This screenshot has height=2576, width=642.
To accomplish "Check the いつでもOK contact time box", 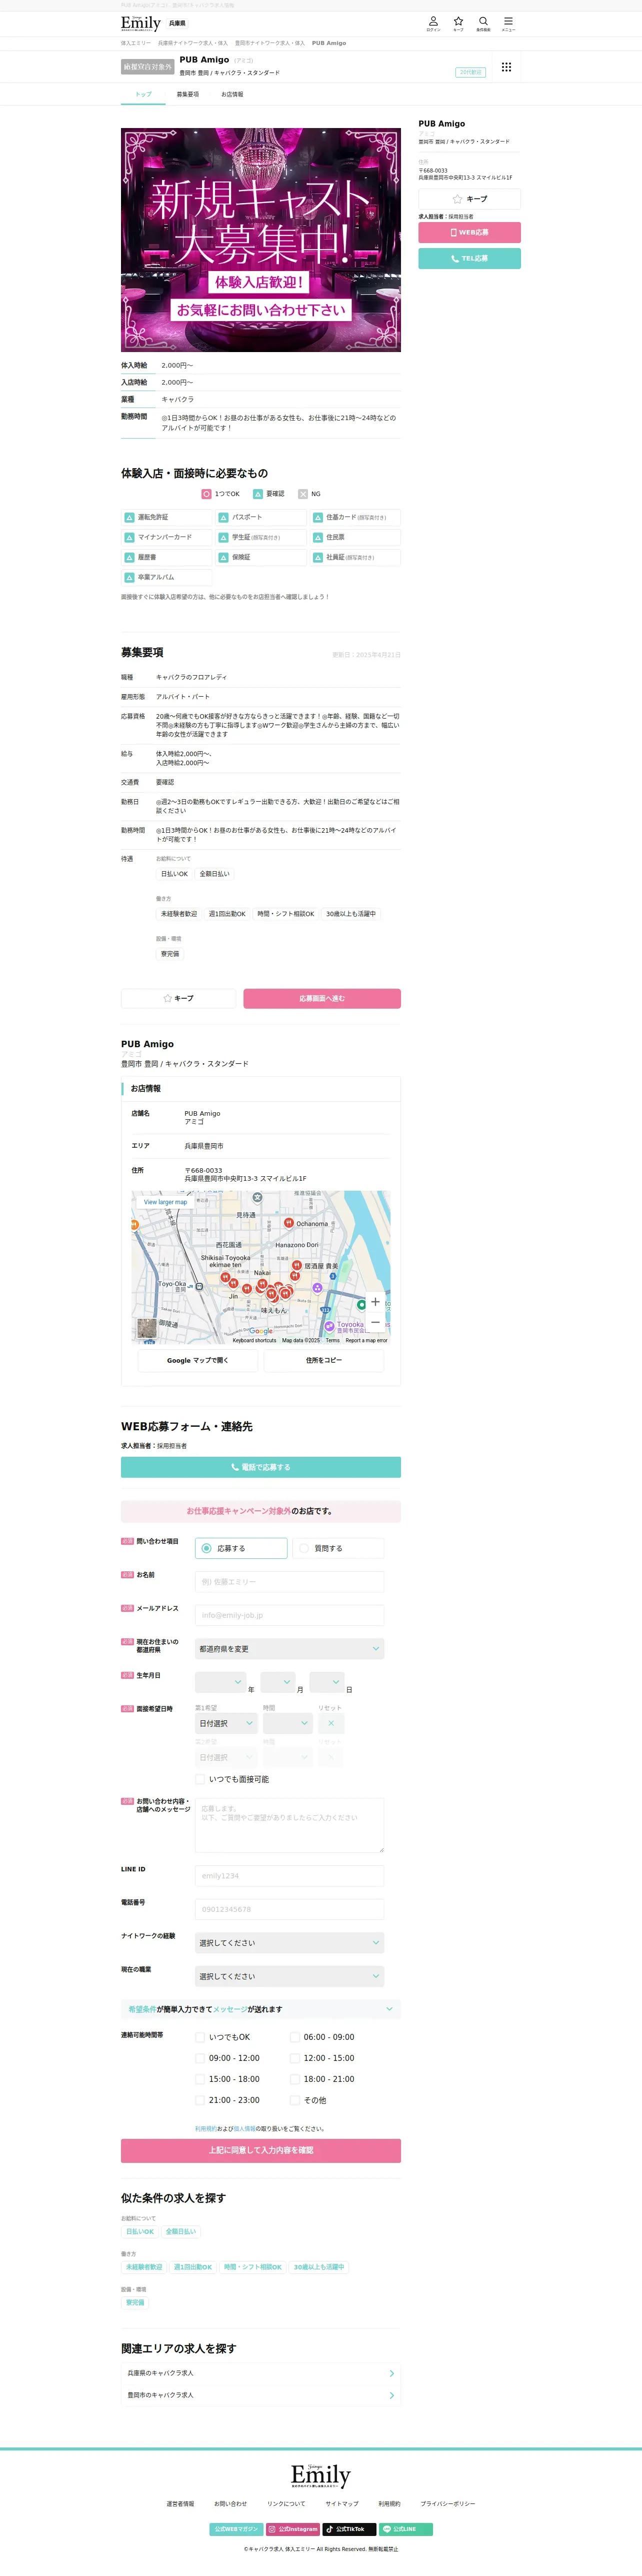I will (200, 2037).
